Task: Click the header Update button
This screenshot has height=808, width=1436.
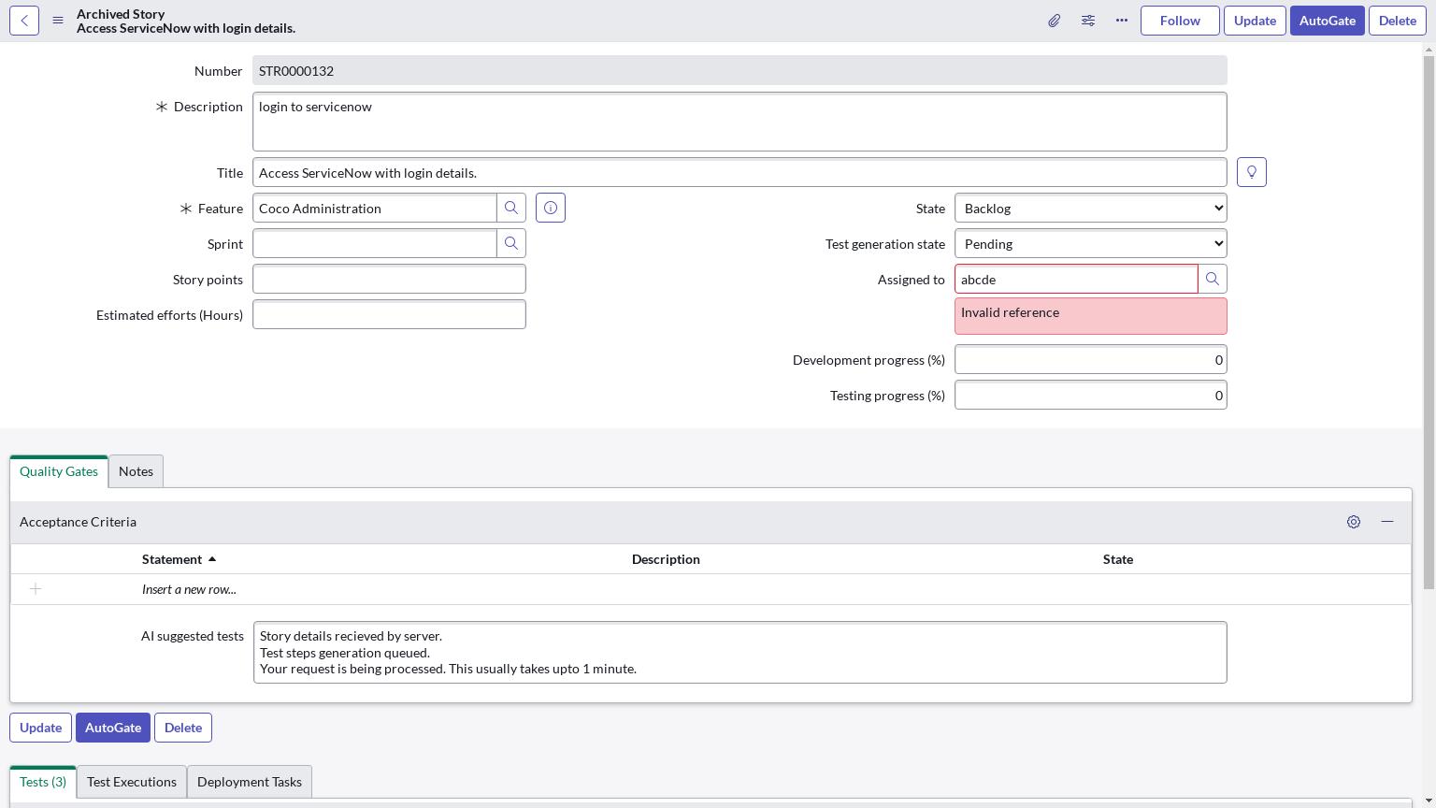Action: pyautogui.click(x=1255, y=21)
